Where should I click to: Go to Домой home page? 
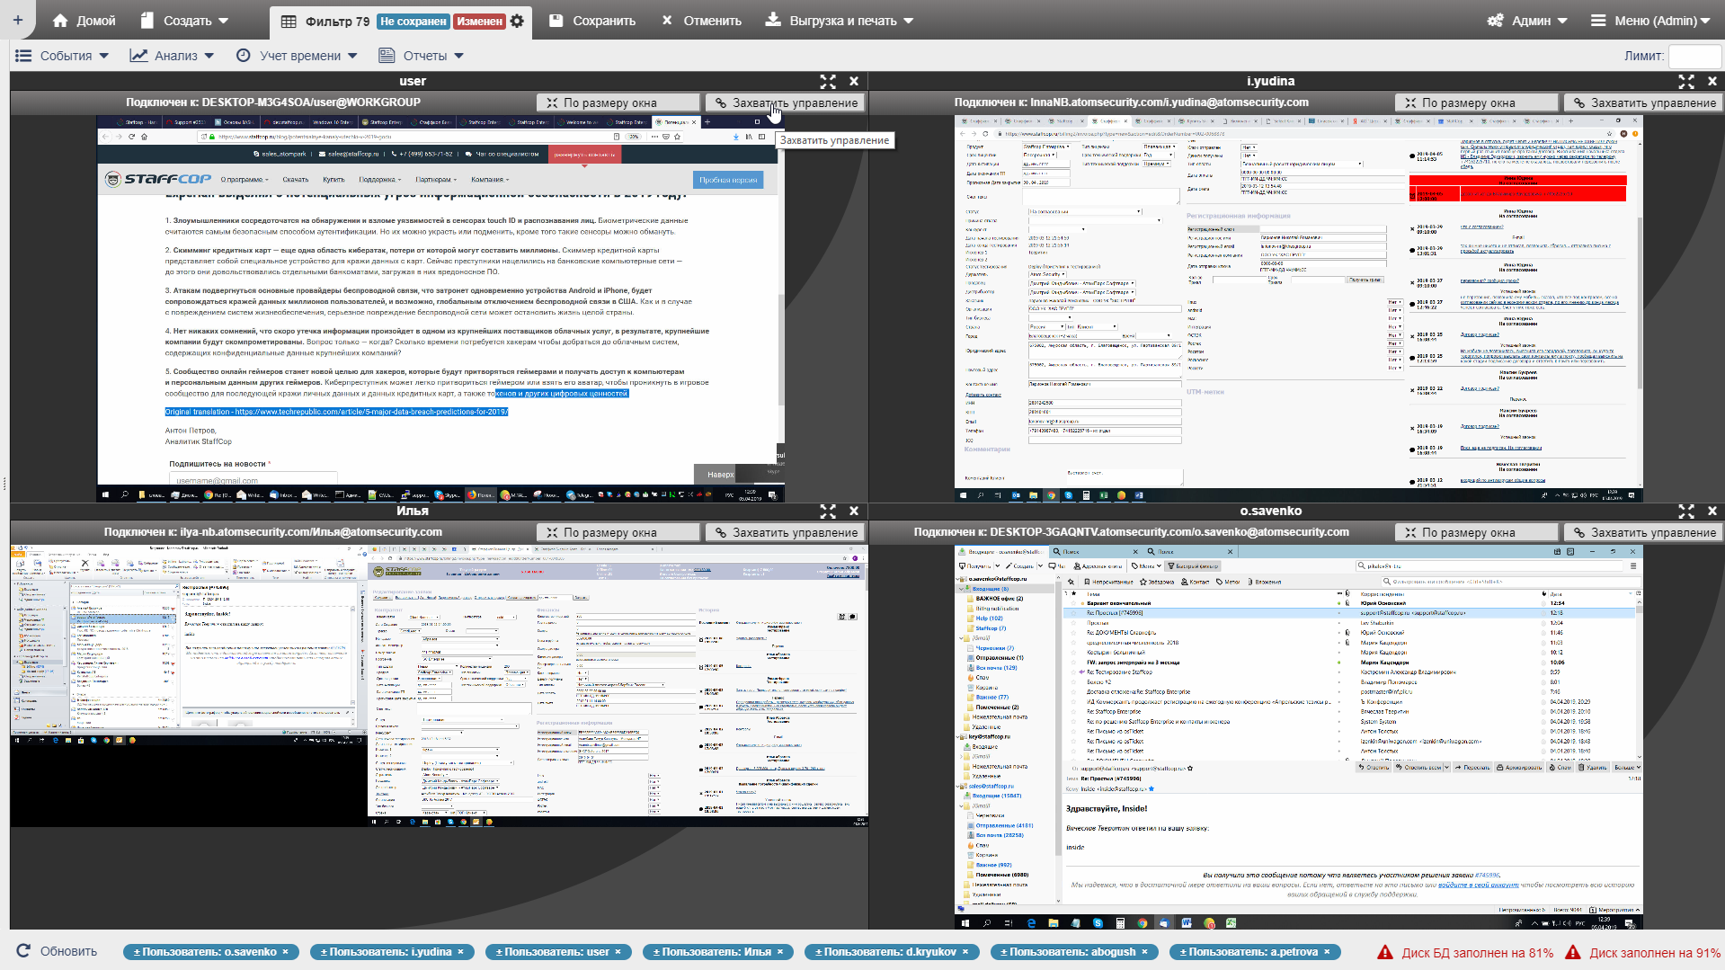point(84,21)
